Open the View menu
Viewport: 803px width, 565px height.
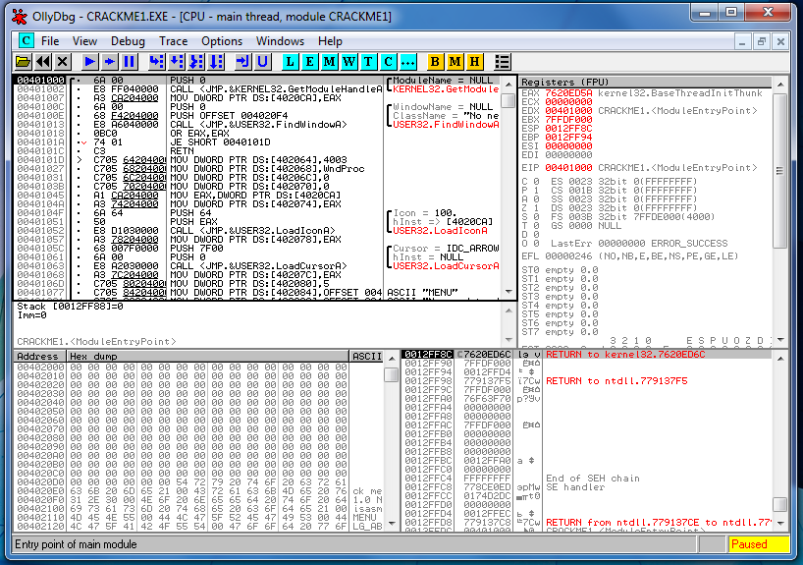click(84, 41)
